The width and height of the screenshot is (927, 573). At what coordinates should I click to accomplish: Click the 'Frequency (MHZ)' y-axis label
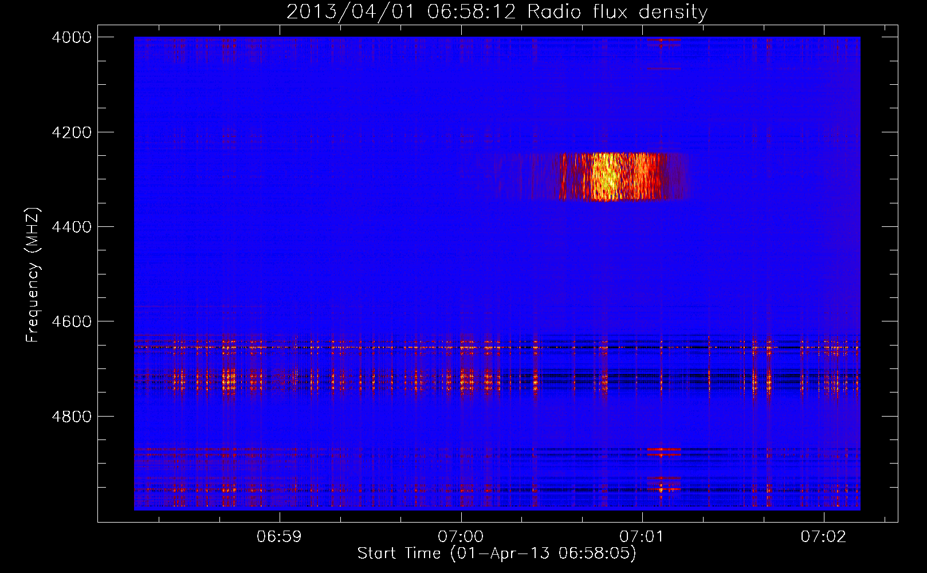pos(33,276)
